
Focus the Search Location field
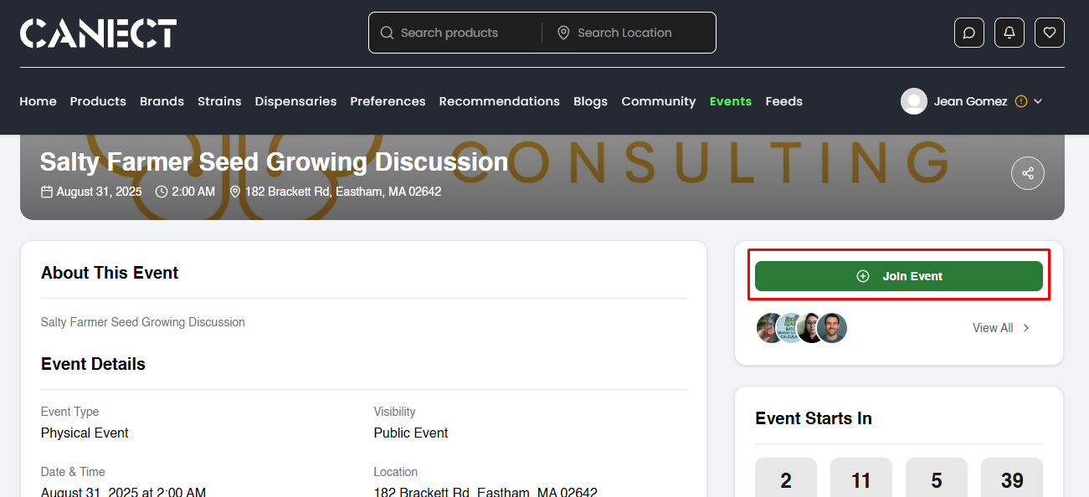point(636,33)
